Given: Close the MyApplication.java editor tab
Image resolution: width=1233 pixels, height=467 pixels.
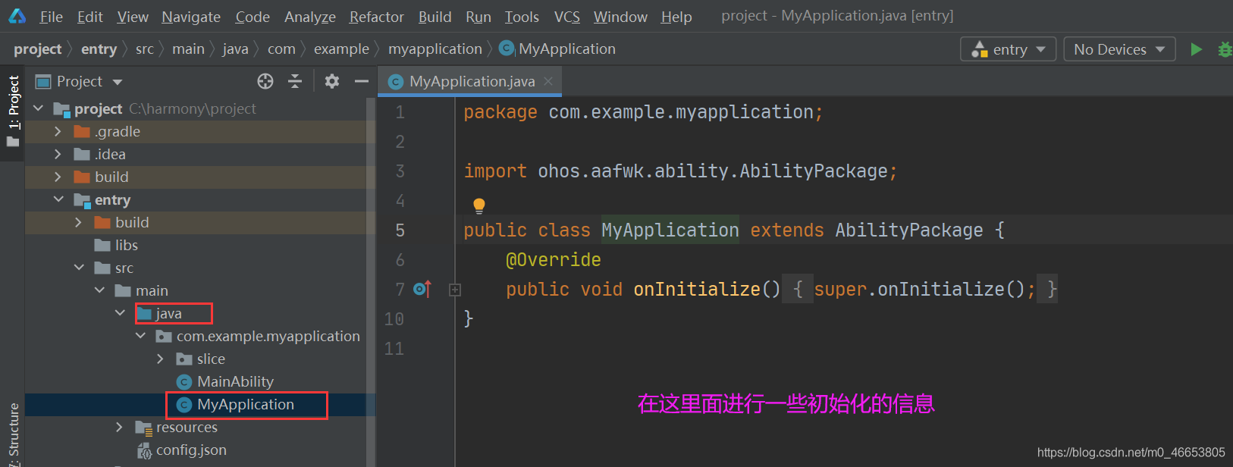Looking at the screenshot, I should 548,81.
